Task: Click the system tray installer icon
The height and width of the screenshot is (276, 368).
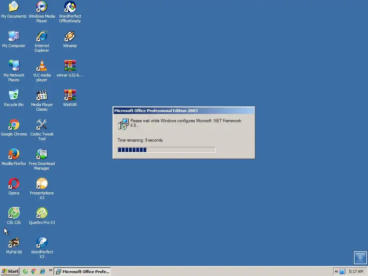Action: (342, 271)
